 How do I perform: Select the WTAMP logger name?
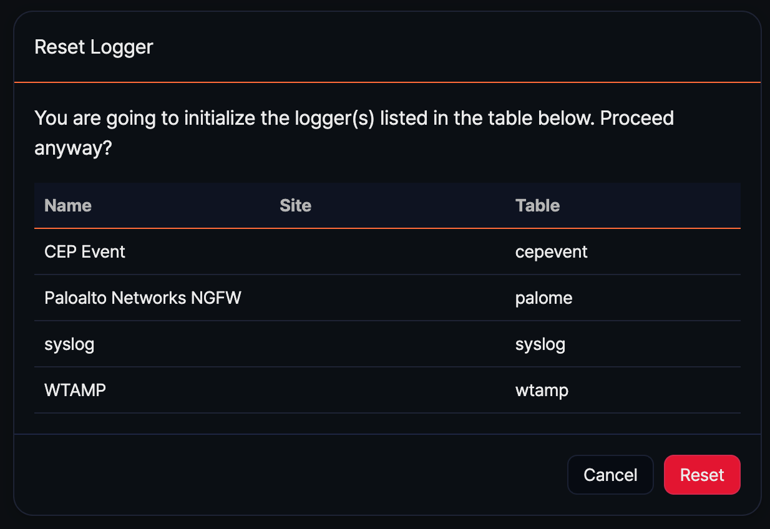(x=75, y=391)
